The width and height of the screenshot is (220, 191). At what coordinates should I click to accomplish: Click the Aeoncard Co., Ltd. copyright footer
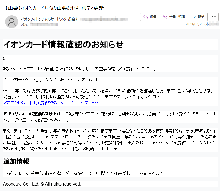(x=42, y=184)
